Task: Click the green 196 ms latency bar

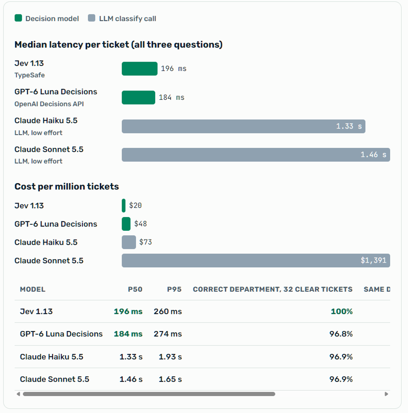Action: [x=139, y=69]
